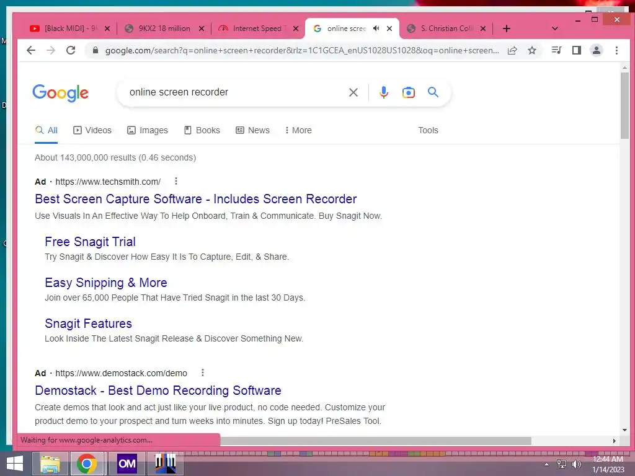Open the media control icon in Chrome toolbar
Image resolution: width=635 pixels, height=476 pixels.
(x=557, y=50)
